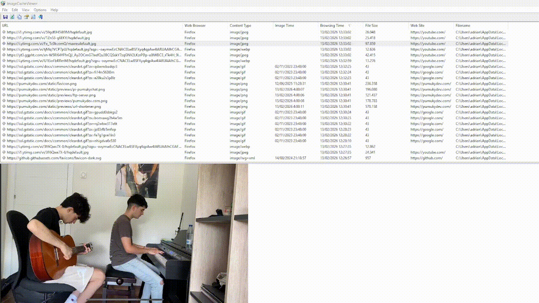Select the url-shortener.png preview row
This screenshot has height=303, width=539.
[54, 107]
